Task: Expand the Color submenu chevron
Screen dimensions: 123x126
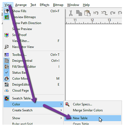Action: point(61,104)
